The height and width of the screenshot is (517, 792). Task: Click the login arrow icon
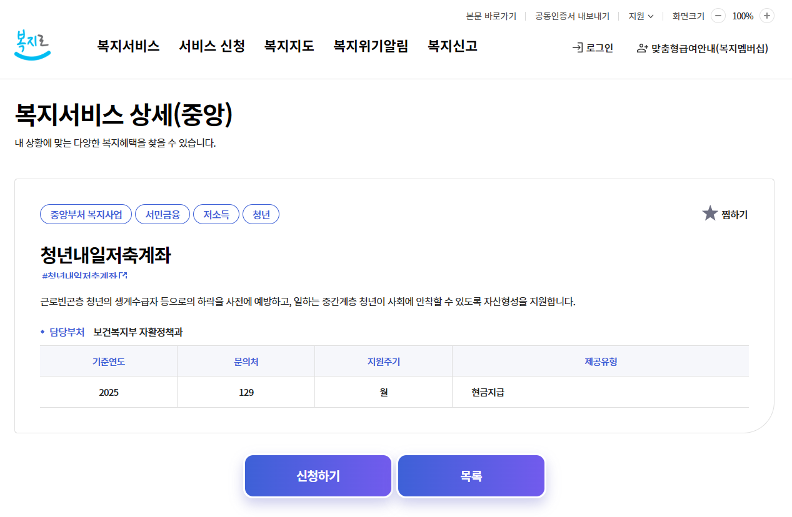click(x=578, y=48)
